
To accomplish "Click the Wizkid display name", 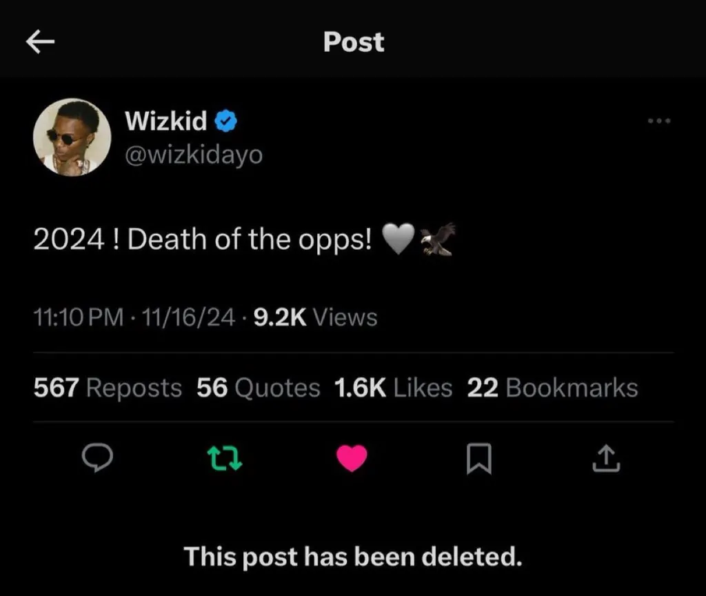I will tap(165, 122).
